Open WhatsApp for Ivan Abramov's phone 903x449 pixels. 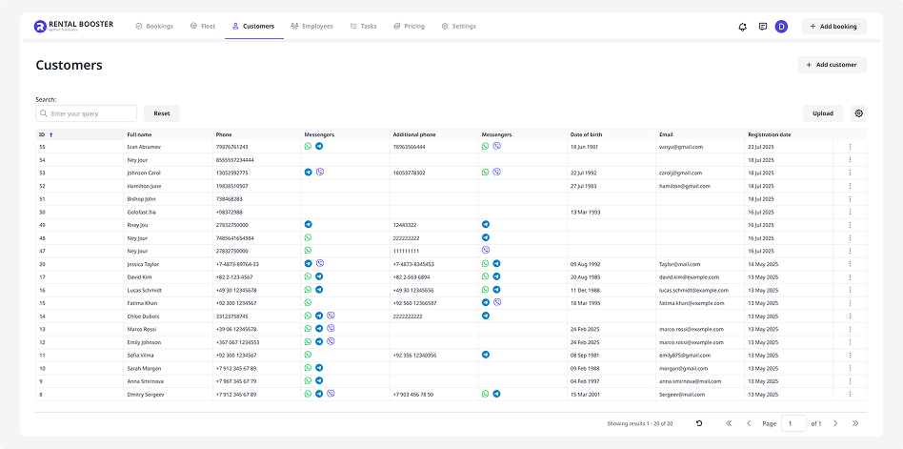pos(308,147)
